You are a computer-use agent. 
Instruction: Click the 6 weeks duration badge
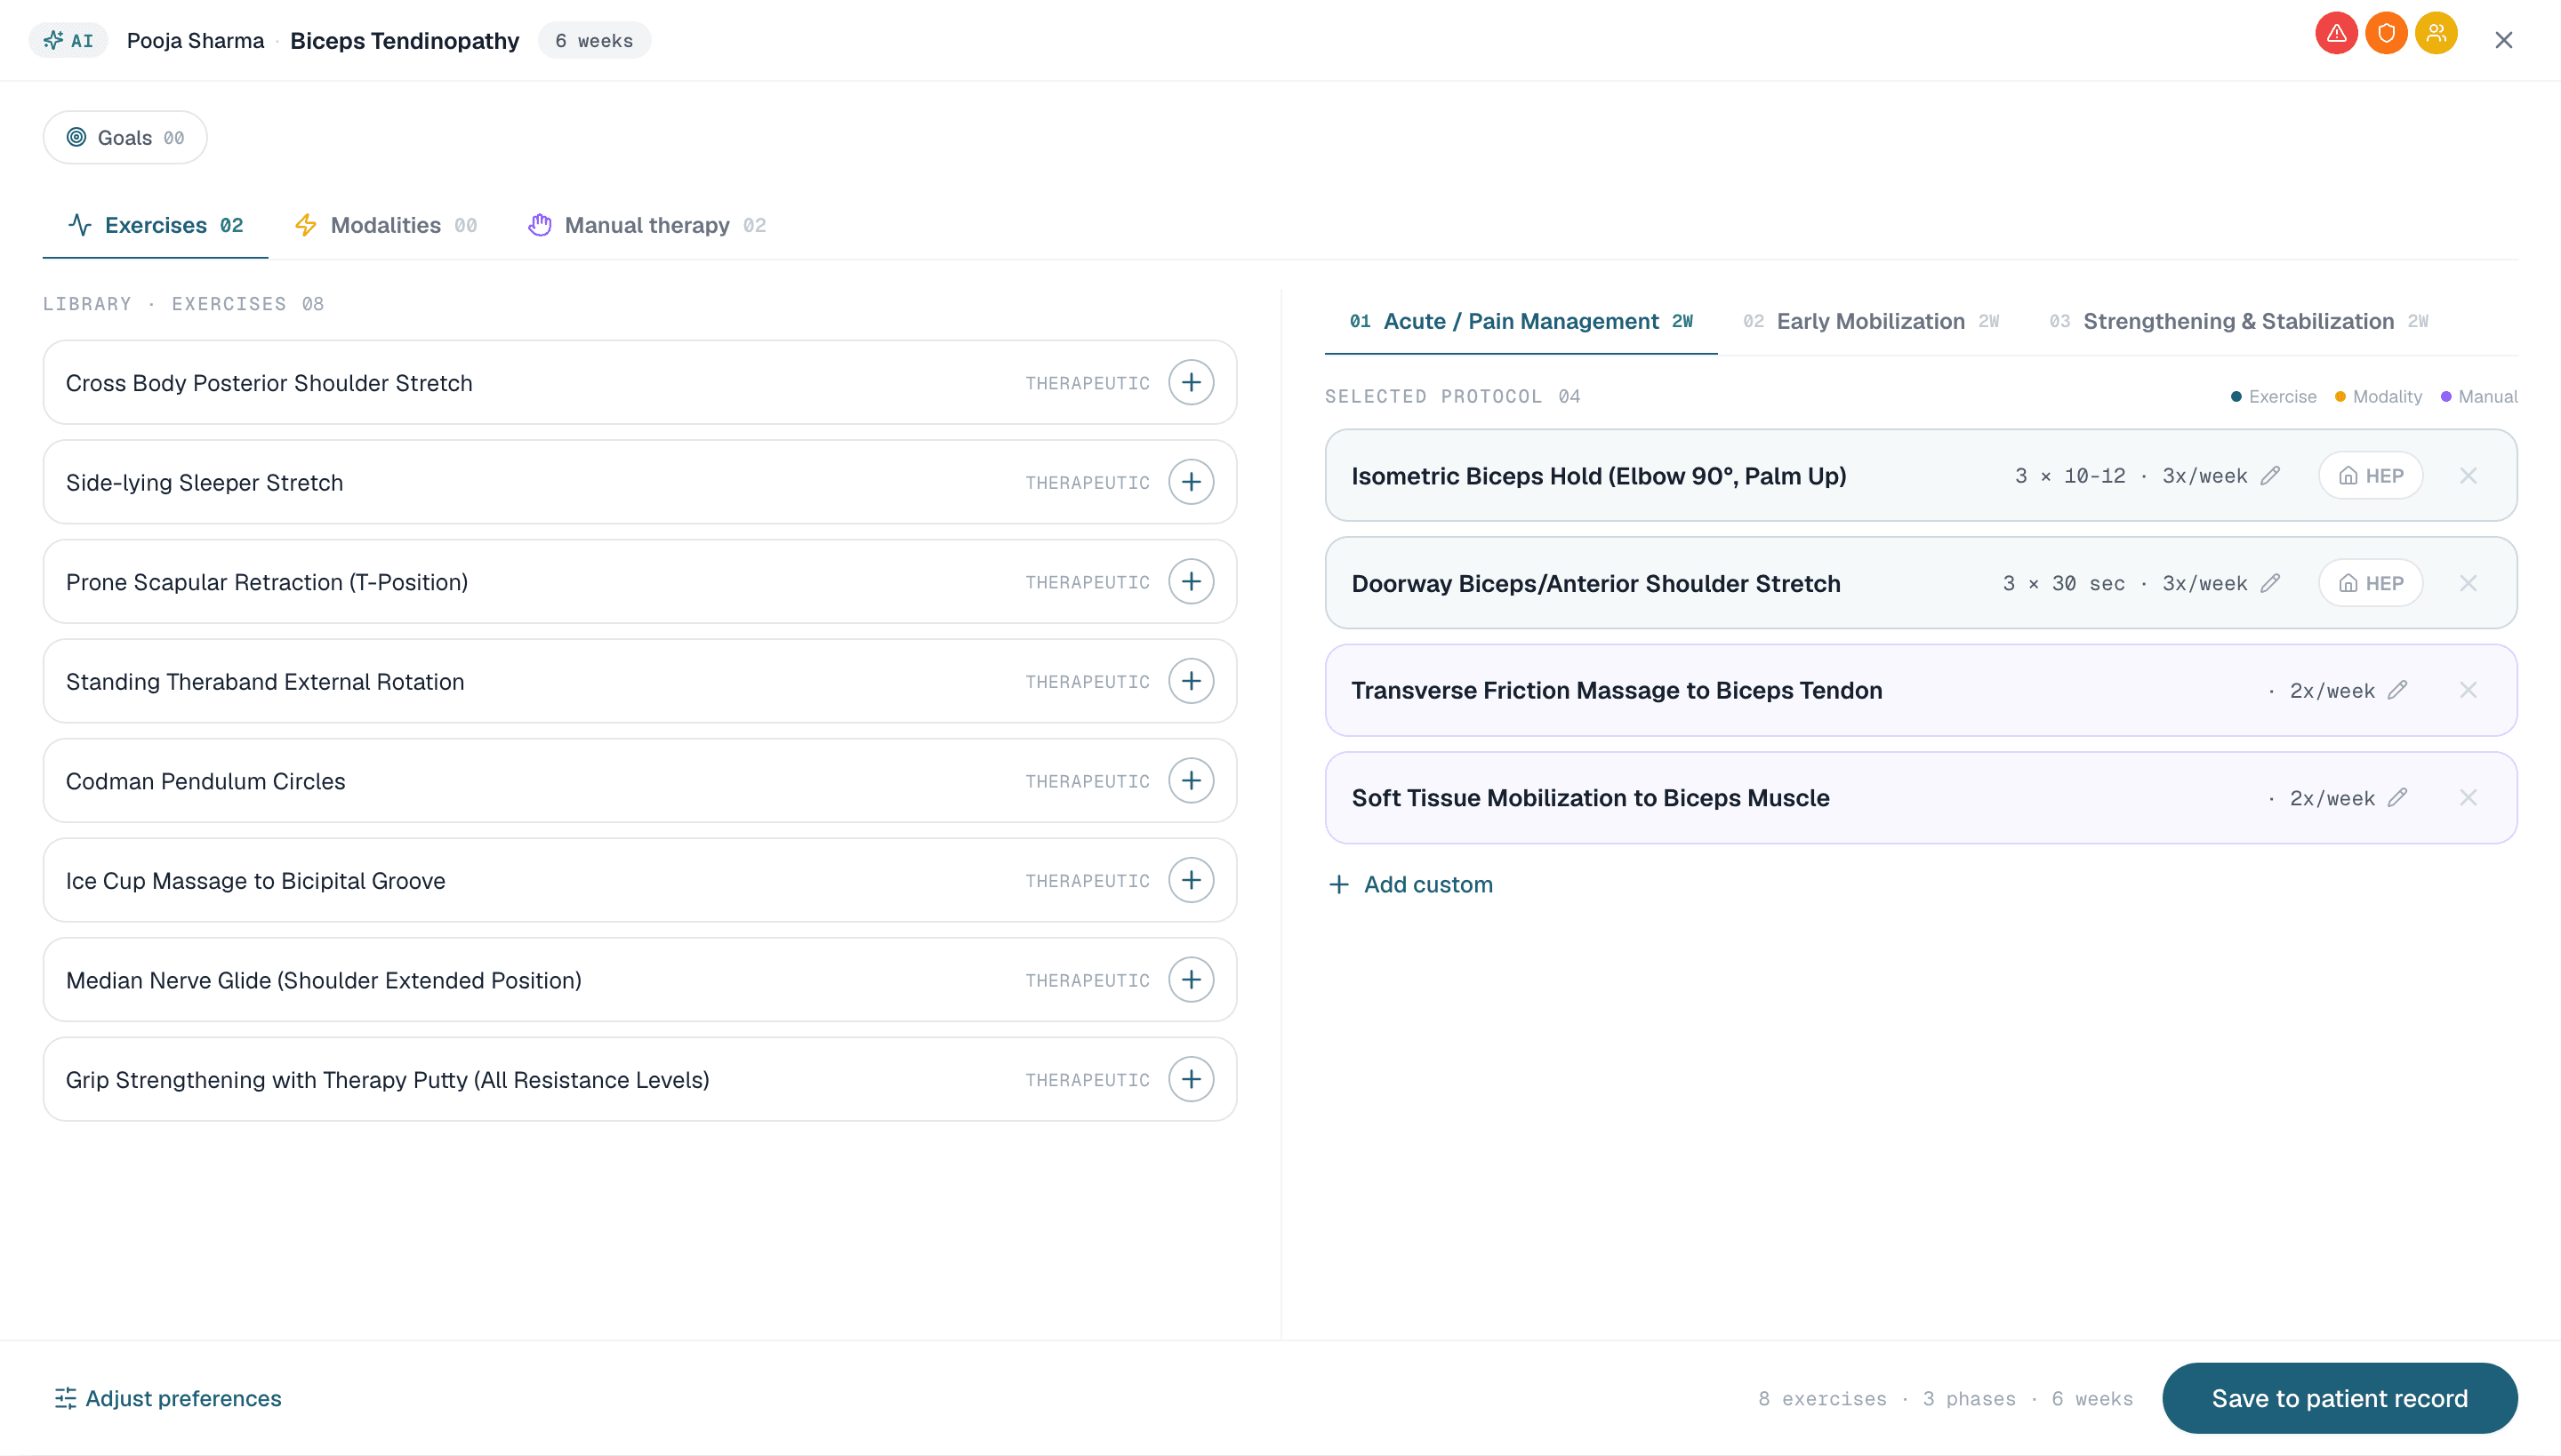point(594,40)
